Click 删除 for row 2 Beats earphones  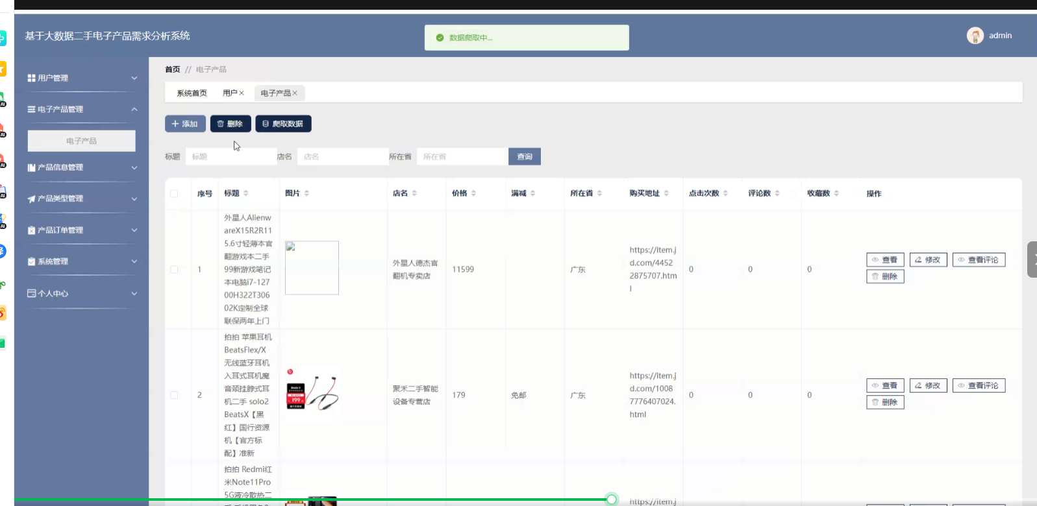tap(885, 402)
